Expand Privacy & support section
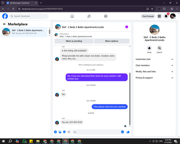The height and width of the screenshot is (144, 180). (x=154, y=78)
